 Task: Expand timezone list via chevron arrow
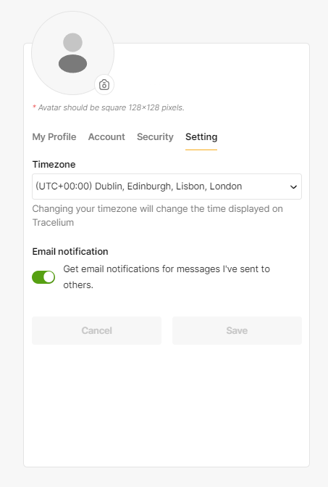point(293,187)
